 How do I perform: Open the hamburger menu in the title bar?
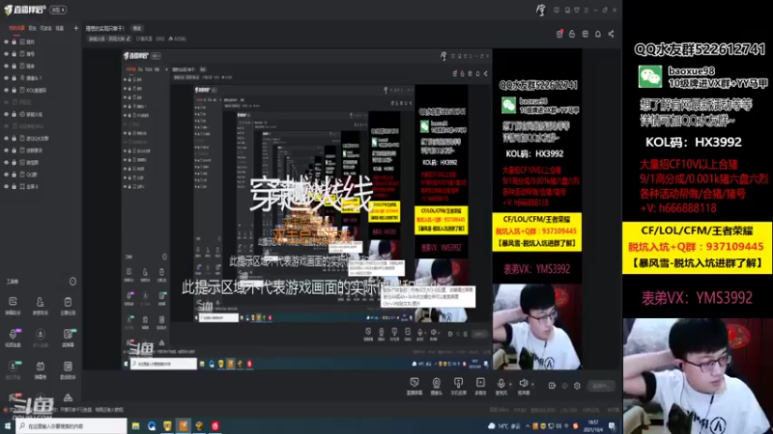coord(587,10)
